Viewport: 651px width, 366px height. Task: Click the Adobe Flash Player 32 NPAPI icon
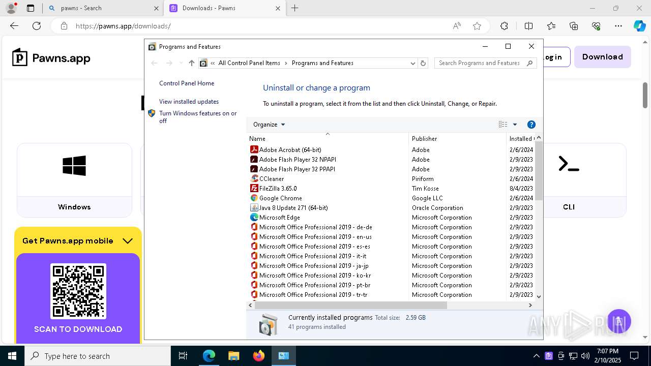tap(254, 160)
